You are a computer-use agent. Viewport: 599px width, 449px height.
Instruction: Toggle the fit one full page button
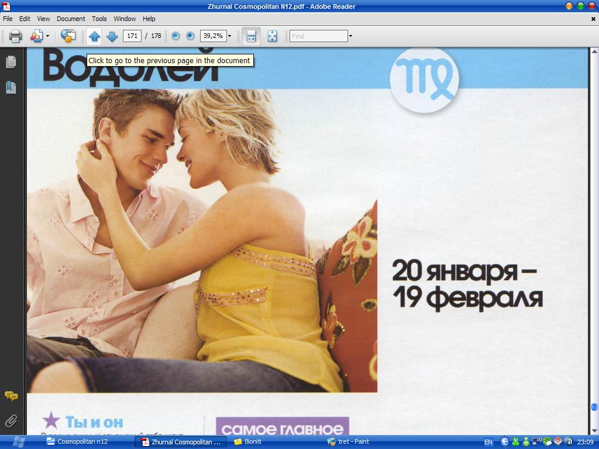pyautogui.click(x=273, y=36)
